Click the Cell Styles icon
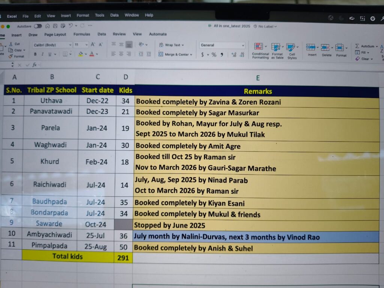 point(291,47)
